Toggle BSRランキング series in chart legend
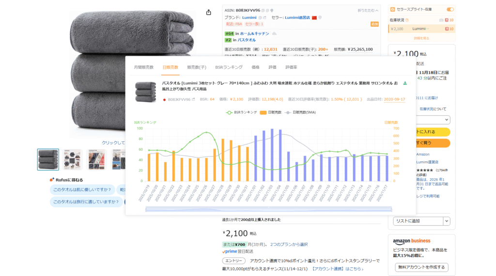496x276 pixels. [x=241, y=112]
